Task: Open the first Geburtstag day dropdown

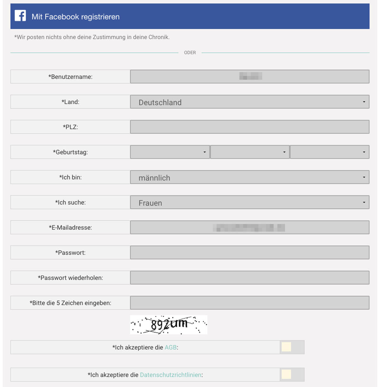Action: [170, 152]
